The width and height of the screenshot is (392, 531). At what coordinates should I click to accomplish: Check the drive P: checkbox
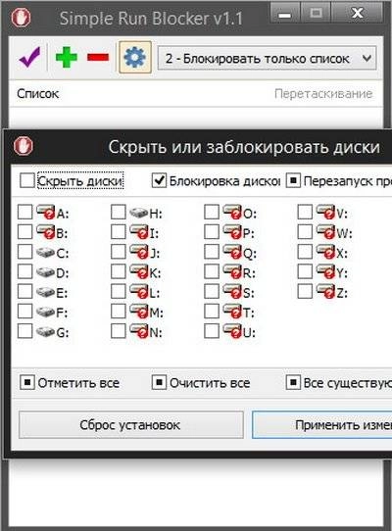tap(212, 232)
